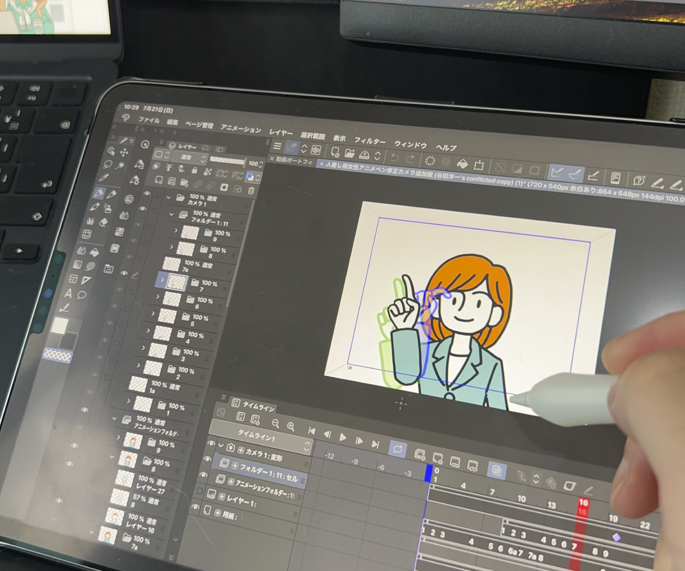Screen dimensions: 685x571
Task: Go to the last frame
Action: click(375, 444)
